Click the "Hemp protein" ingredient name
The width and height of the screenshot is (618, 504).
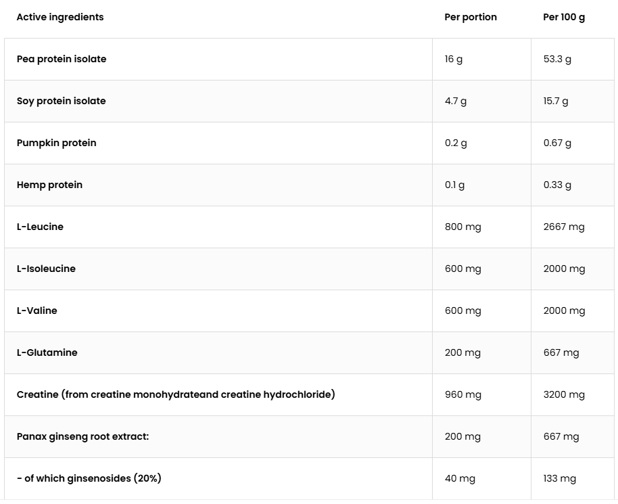pos(49,185)
